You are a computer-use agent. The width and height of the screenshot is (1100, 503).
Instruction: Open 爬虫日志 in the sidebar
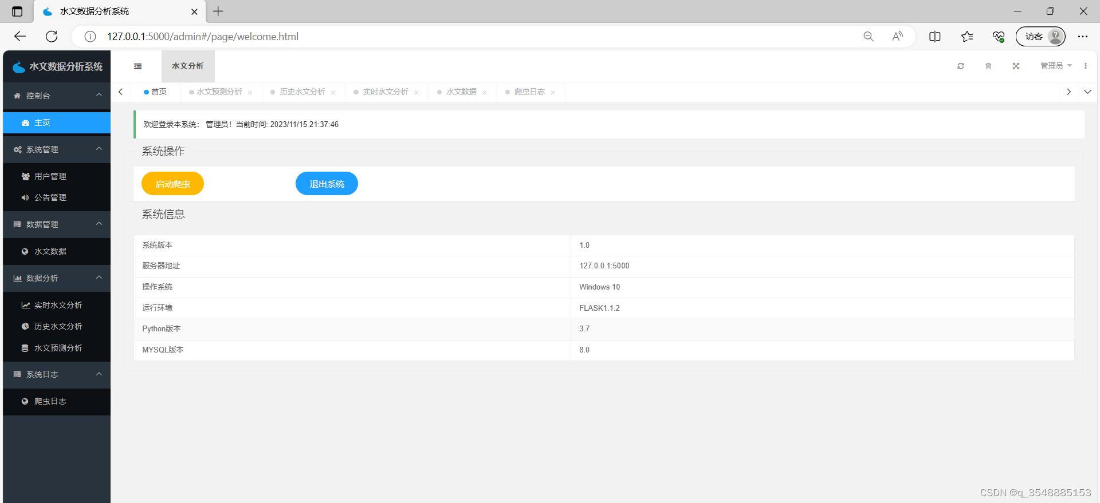[x=57, y=401]
